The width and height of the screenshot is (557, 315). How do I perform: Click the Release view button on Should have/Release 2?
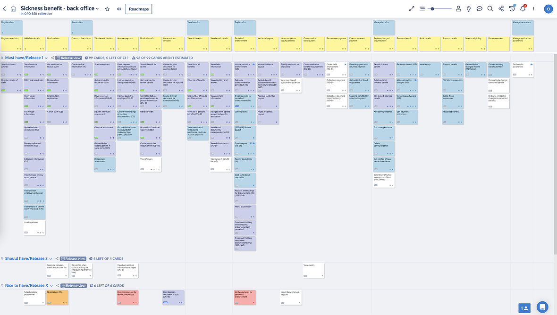point(73,258)
